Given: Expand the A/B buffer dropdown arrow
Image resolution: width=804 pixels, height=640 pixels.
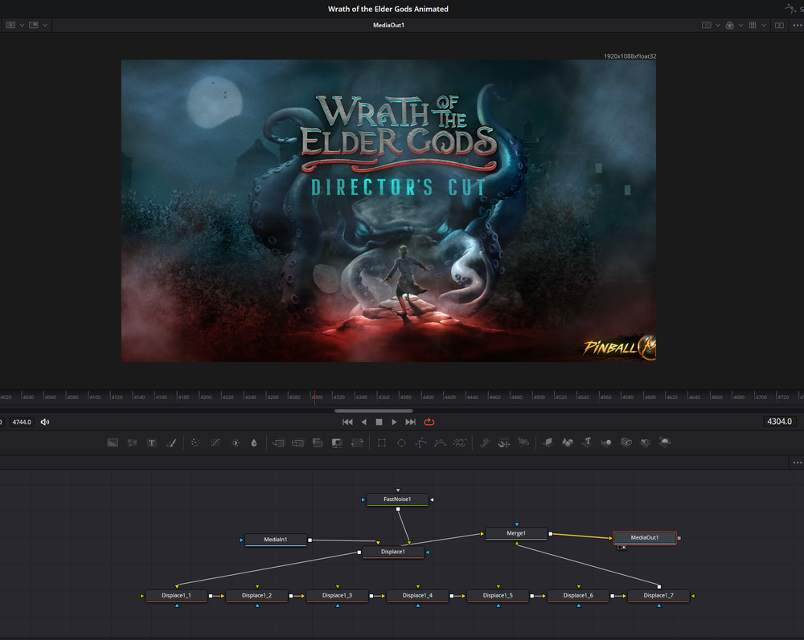Looking at the screenshot, I should 22,25.
